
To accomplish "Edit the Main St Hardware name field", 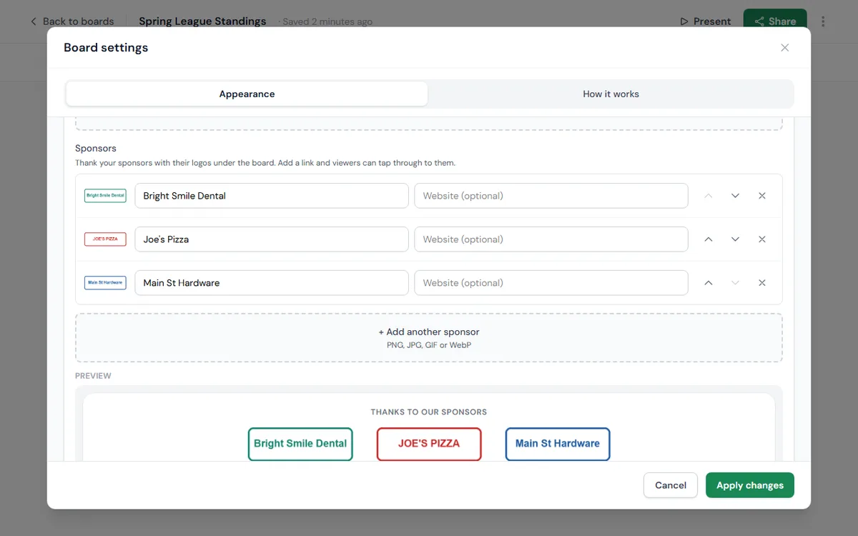I will click(x=272, y=283).
